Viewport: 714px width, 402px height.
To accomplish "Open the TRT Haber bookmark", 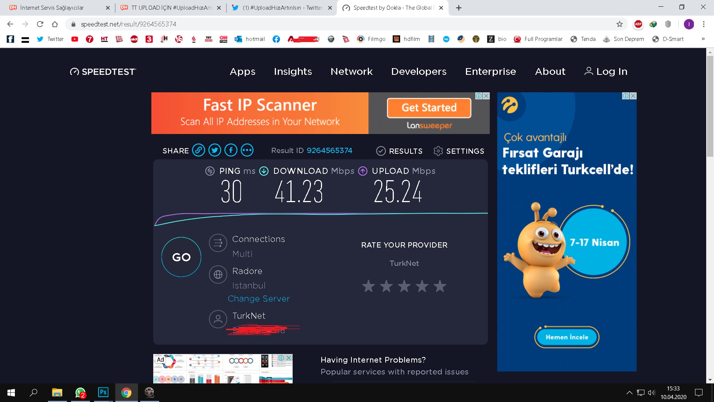I will point(209,39).
